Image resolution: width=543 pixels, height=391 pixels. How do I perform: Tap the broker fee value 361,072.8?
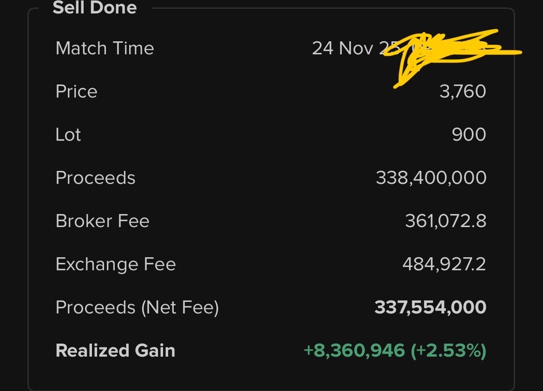(446, 221)
